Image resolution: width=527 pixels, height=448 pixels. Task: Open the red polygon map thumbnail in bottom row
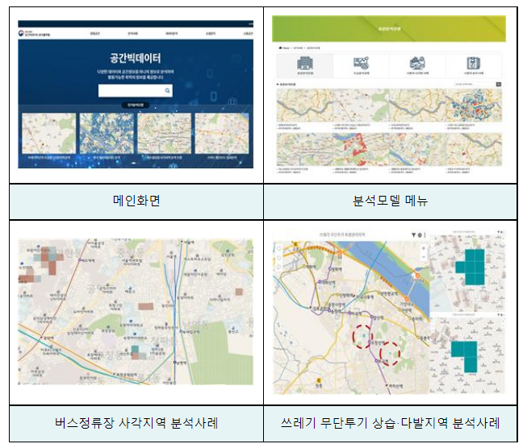click(361, 149)
